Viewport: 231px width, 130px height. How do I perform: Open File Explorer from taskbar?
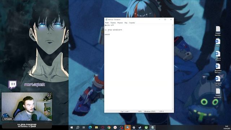pyautogui.click(x=96, y=127)
